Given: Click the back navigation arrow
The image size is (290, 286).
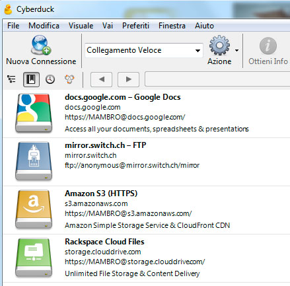Looking at the screenshot, I should [101, 79].
